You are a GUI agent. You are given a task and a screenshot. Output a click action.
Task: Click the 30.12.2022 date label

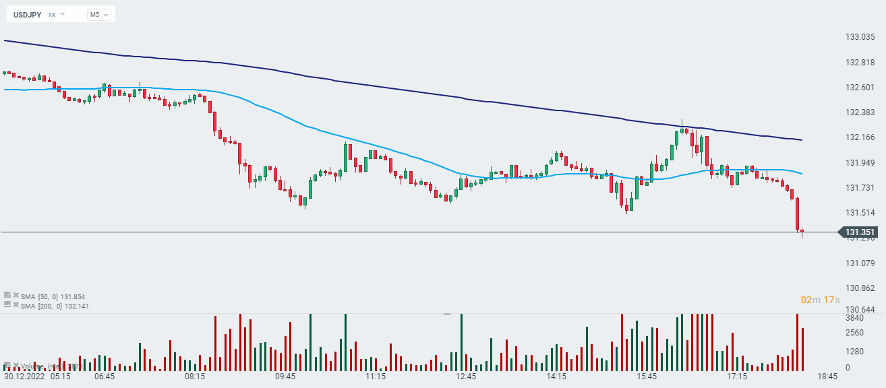(23, 376)
